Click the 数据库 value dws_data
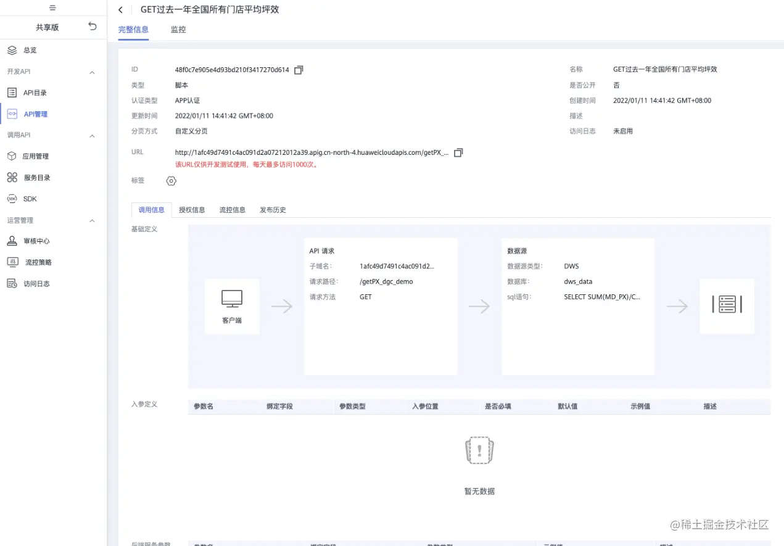The height and width of the screenshot is (546, 784). point(578,281)
